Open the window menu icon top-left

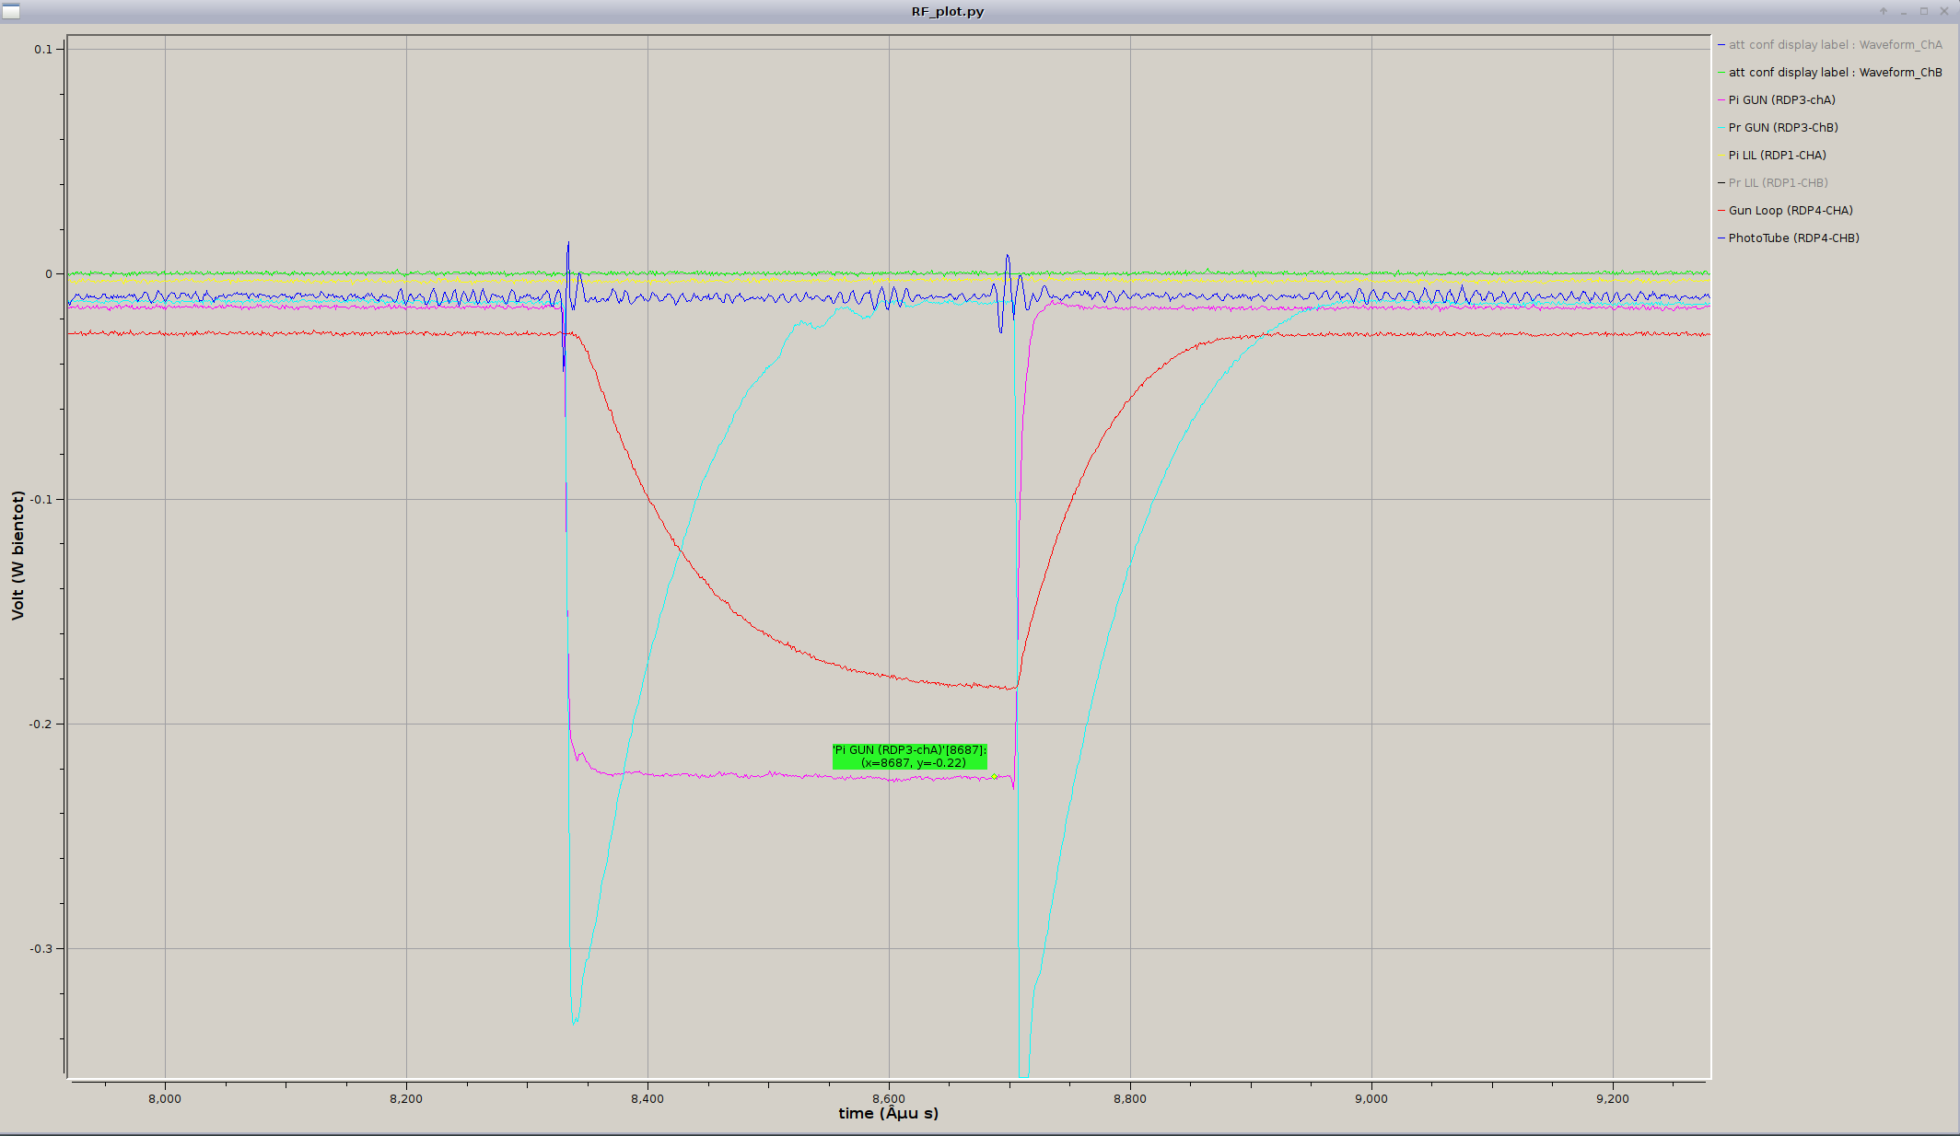[11, 11]
